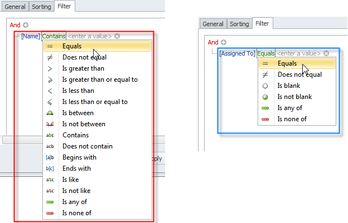Switch to the Sorting tab in left panel

(42, 7)
